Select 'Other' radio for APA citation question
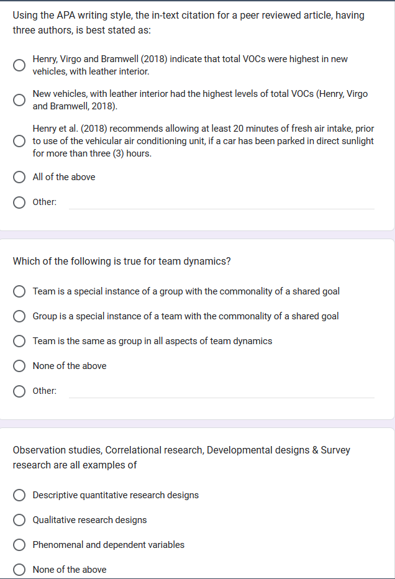This screenshot has height=579, width=395. tap(19, 203)
